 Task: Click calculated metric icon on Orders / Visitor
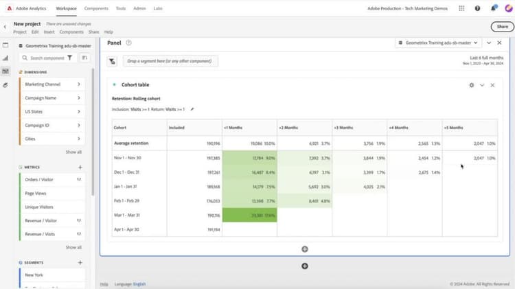pos(79,180)
